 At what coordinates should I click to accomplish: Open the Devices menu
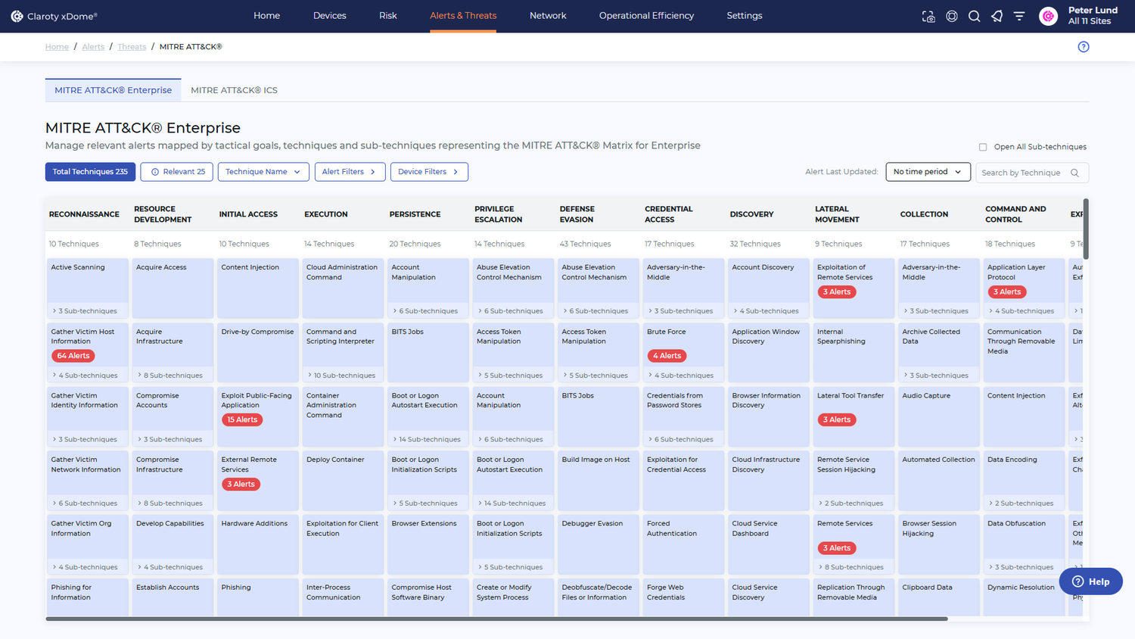click(329, 16)
